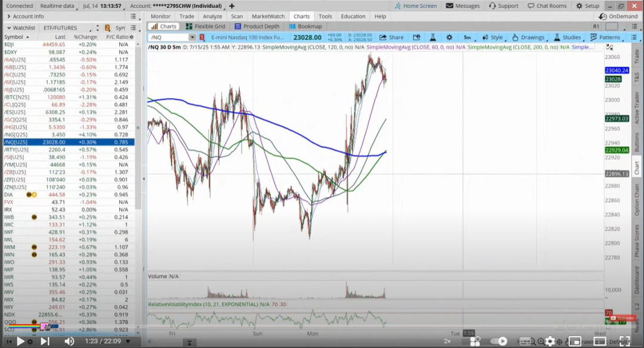Image resolution: width=644 pixels, height=348 pixels.
Task: Collapse the Watchlist section
Action: 9,28
